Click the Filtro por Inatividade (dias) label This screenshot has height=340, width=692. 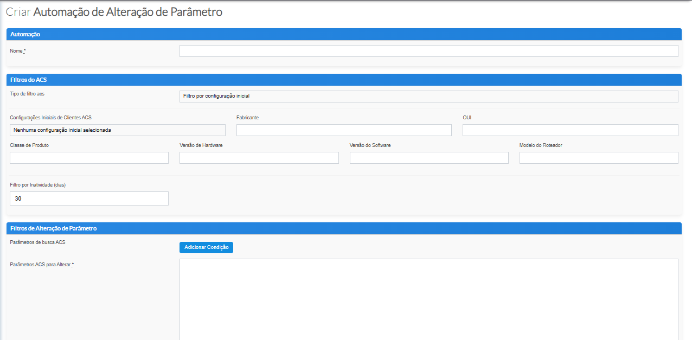[x=37, y=185]
